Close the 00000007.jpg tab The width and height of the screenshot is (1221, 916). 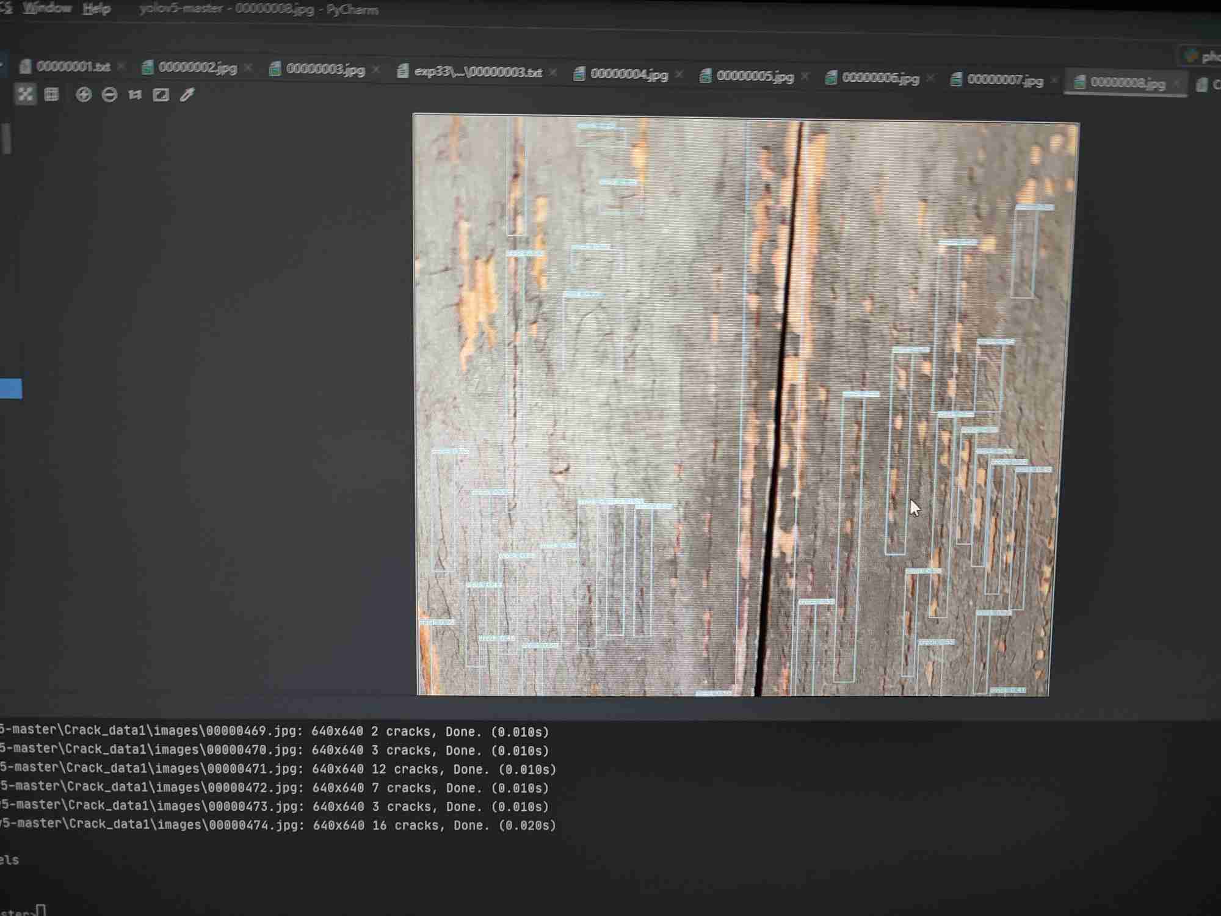[x=1054, y=81]
